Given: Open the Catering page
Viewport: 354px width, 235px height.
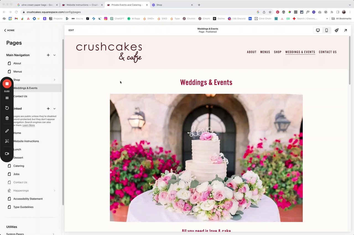Looking at the screenshot, I should (19, 166).
